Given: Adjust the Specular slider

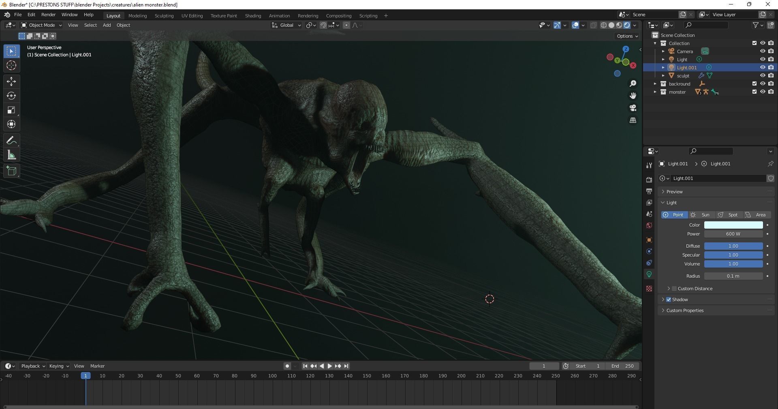Looking at the screenshot, I should pyautogui.click(x=733, y=255).
